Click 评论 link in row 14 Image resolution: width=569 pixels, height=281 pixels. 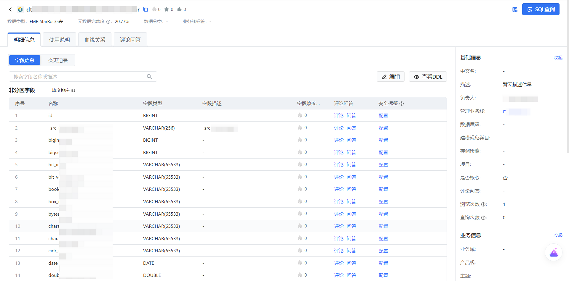pos(339,275)
